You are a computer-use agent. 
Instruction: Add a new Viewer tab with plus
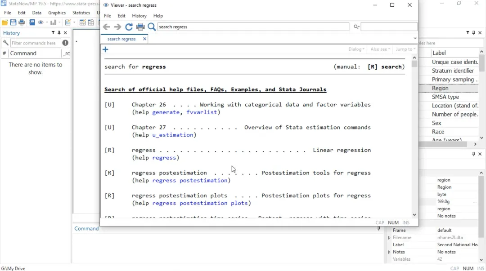tap(105, 49)
